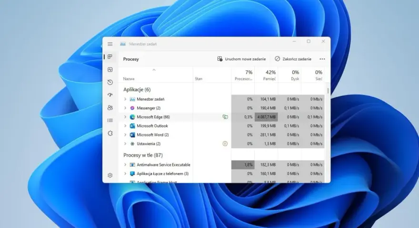Viewport: 419px width, 228px height.
Task: Open the Startup apps gauge icon
Action: coord(110,95)
